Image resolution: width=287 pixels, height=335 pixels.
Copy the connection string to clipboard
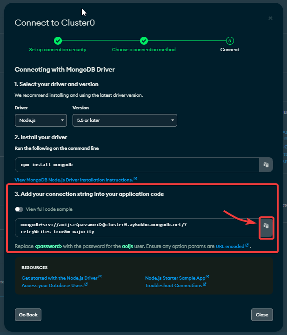pyautogui.click(x=266, y=228)
